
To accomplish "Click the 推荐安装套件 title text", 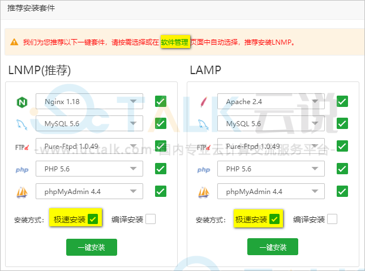I will coord(31,8).
